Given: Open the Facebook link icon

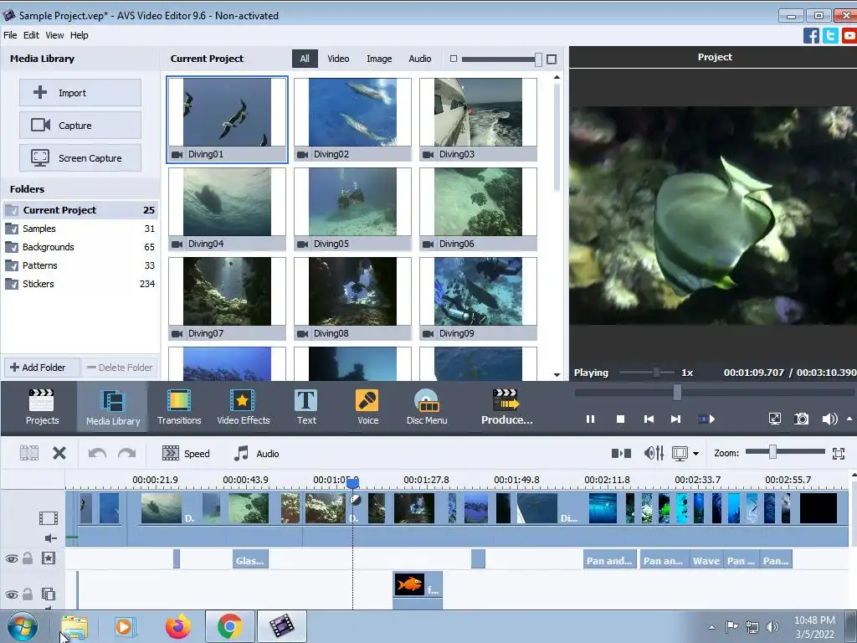Looking at the screenshot, I should tap(811, 36).
